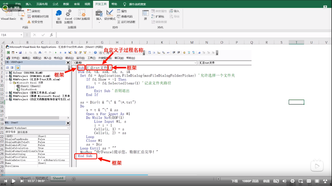The width and height of the screenshot is (332, 186).
Task: Select ThisWorkbook in the project tree
Action: coord(28,89)
